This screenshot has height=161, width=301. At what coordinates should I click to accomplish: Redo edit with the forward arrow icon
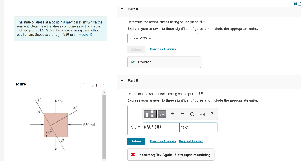[182, 114]
